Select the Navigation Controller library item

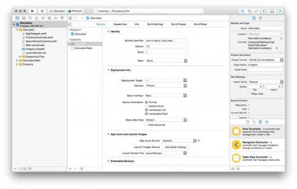(257, 145)
